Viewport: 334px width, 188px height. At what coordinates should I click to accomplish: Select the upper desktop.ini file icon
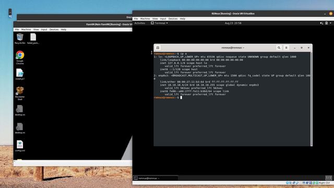[20, 110]
